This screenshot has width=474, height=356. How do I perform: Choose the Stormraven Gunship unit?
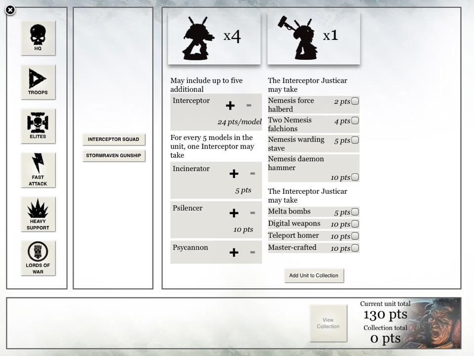(x=114, y=156)
